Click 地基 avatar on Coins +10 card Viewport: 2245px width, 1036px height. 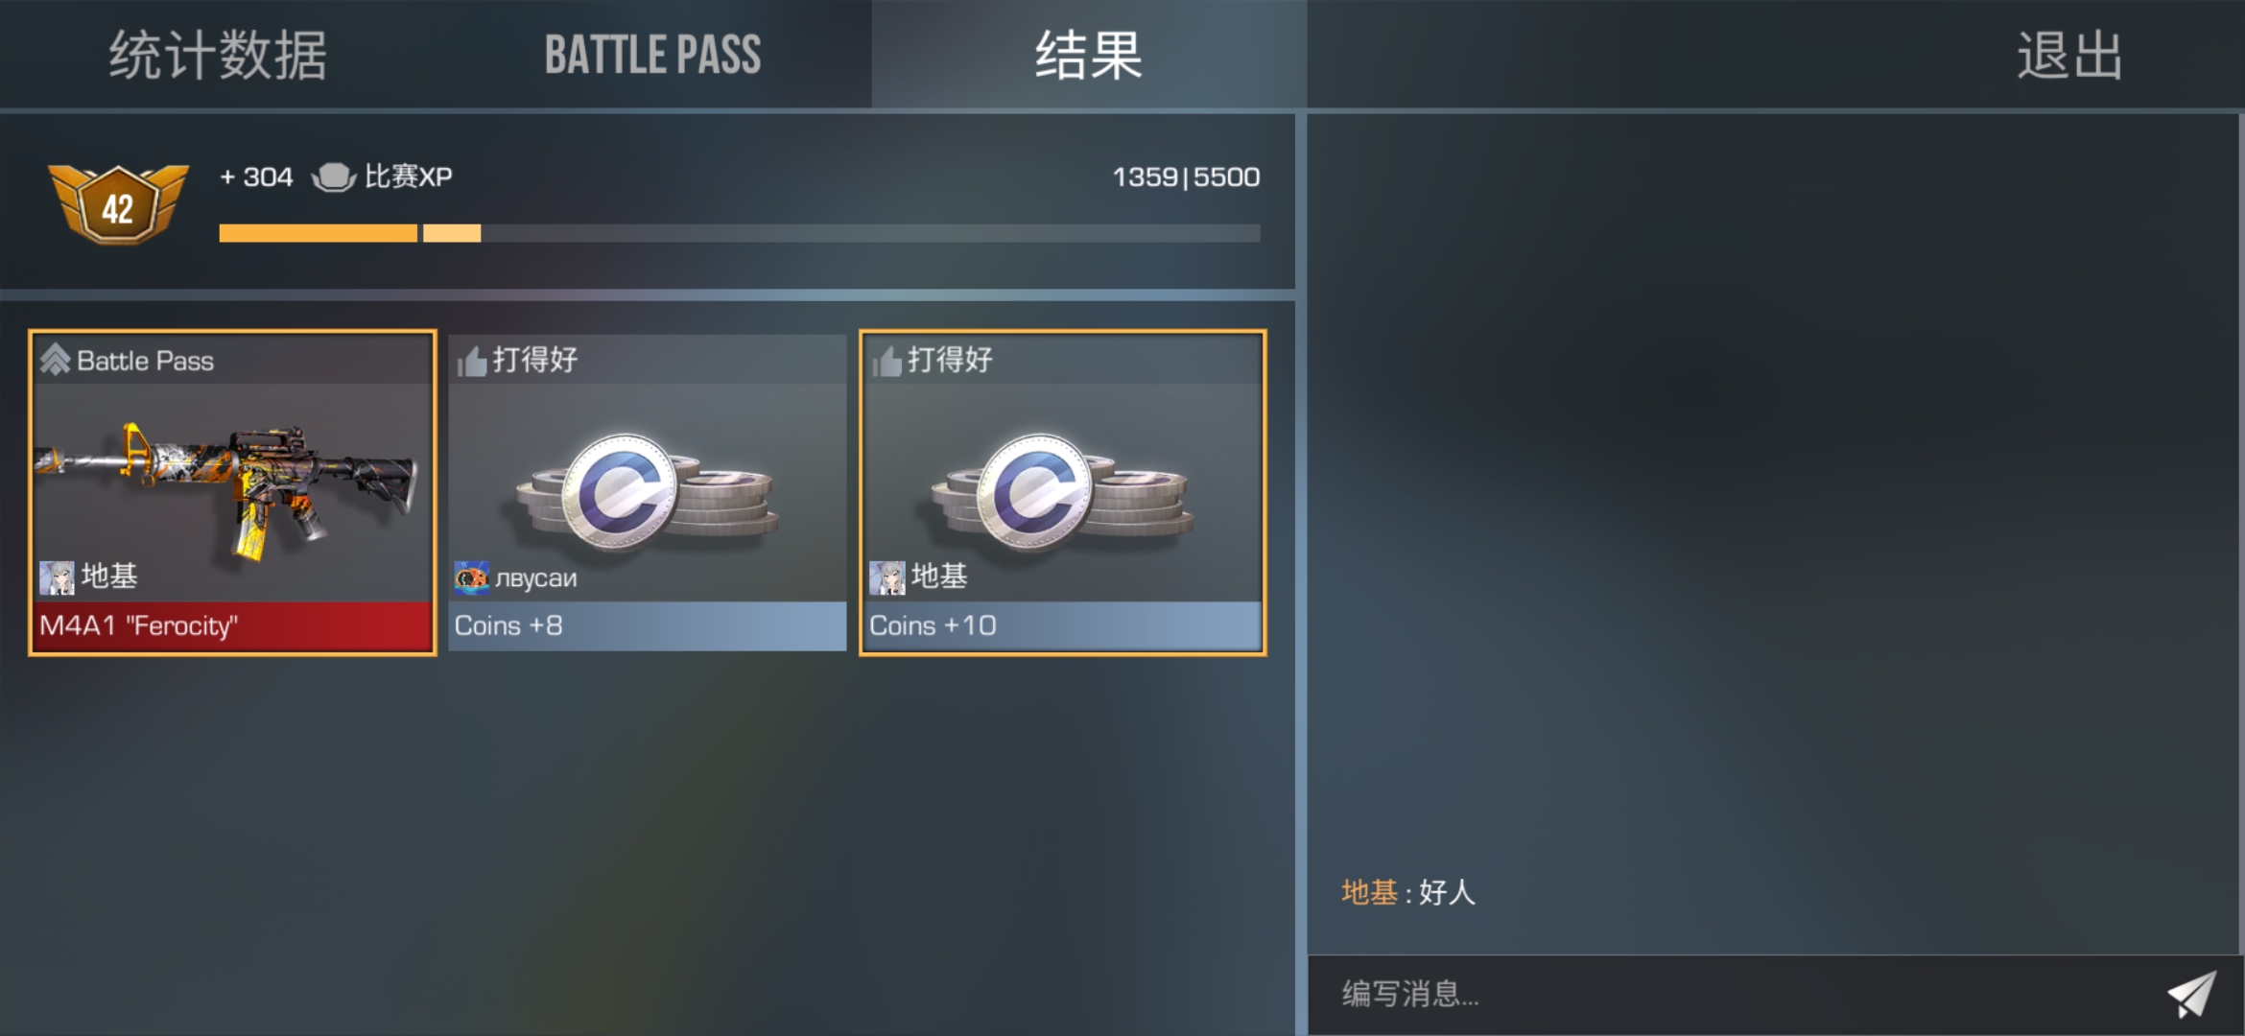(x=886, y=577)
